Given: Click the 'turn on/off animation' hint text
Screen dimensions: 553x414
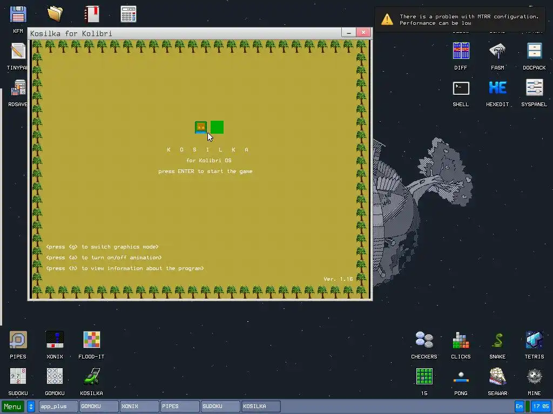Looking at the screenshot, I should (104, 258).
